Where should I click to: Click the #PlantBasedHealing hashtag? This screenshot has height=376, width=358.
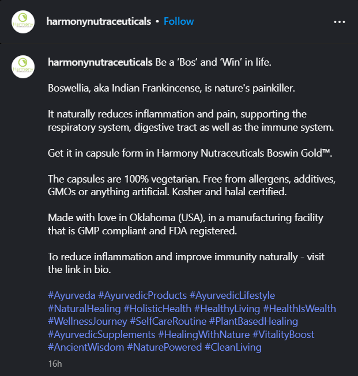coord(253,321)
